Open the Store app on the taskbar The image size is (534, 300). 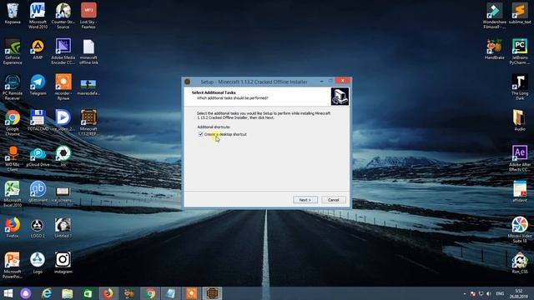pos(88,293)
